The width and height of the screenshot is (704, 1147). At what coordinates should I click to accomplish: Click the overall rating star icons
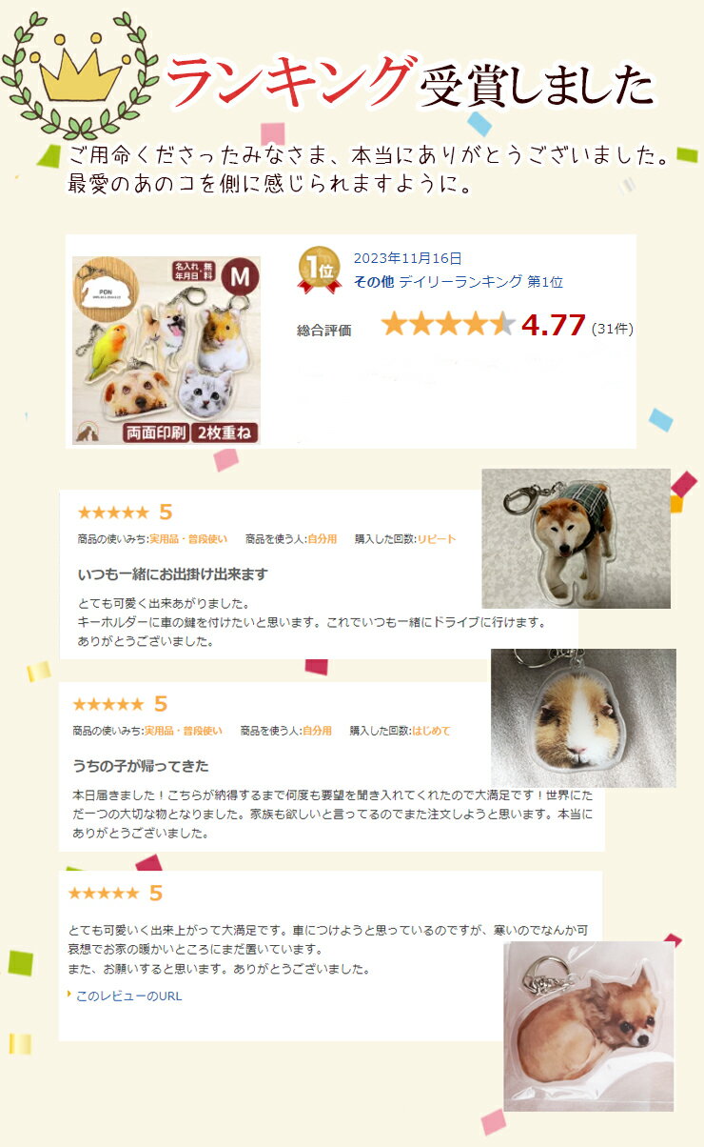click(x=448, y=325)
